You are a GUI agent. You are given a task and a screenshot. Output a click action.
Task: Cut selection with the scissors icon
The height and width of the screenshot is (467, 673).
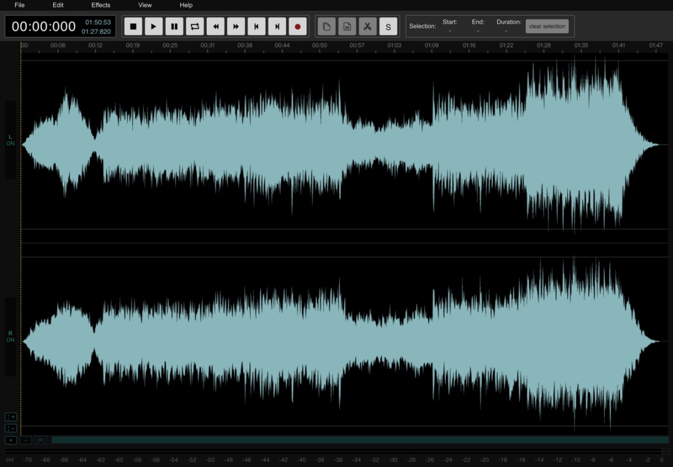[x=368, y=26]
